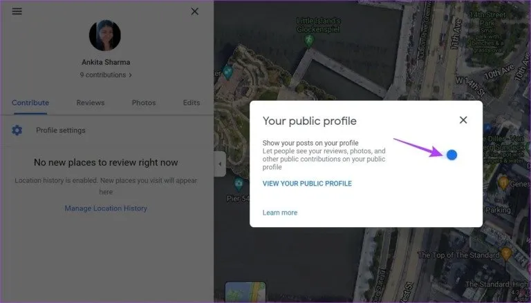Close the contributions side panel

[195, 12]
